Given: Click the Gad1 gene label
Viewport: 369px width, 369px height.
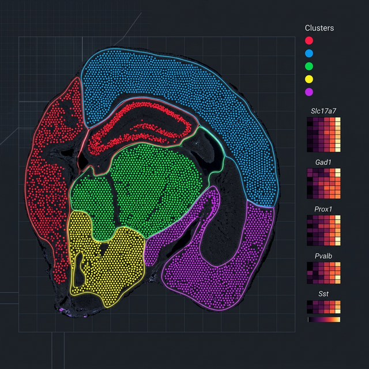Looking at the screenshot, I should coord(323,162).
